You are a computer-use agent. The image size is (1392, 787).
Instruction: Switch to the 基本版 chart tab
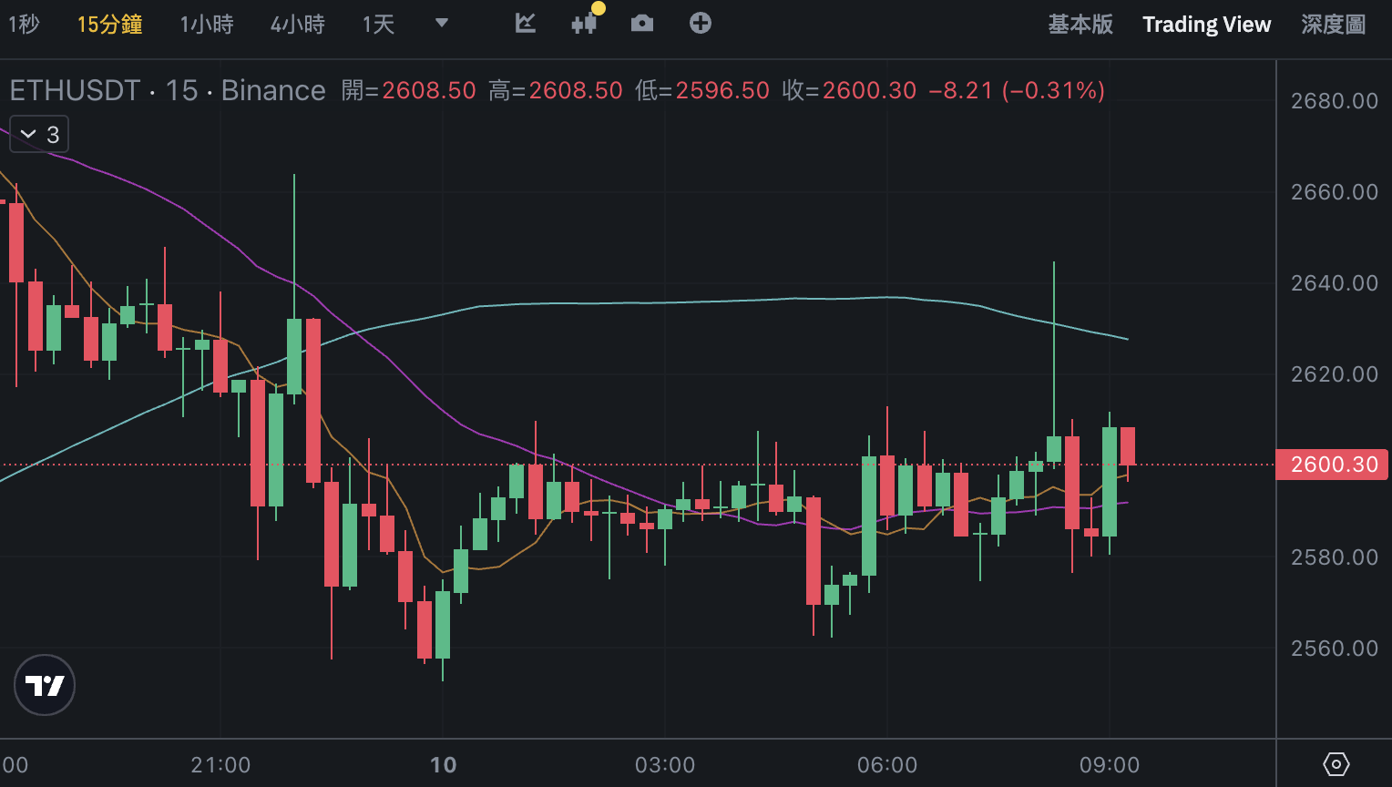[x=1080, y=25]
